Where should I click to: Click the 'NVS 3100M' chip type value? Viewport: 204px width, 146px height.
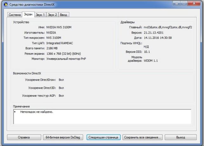point(54,38)
